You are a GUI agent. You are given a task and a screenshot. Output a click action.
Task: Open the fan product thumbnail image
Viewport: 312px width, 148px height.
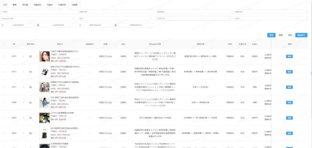coord(44,72)
